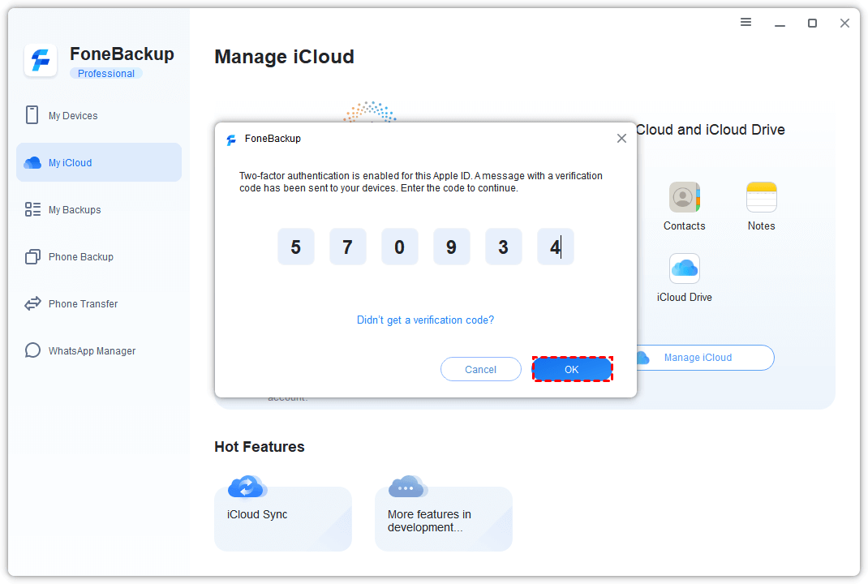
Task: Click the Professional edition badge
Action: pyautogui.click(x=105, y=73)
